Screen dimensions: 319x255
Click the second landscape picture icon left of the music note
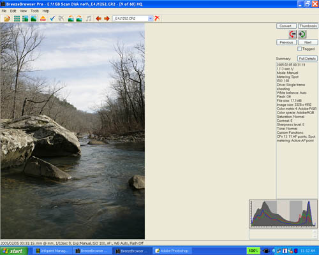[79, 18]
